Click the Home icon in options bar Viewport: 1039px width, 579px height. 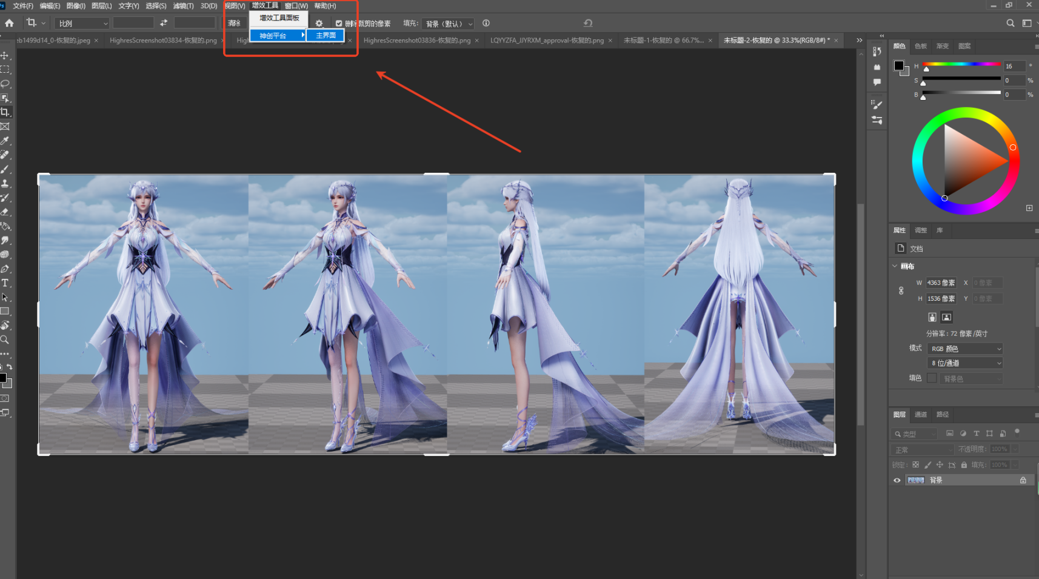point(9,23)
